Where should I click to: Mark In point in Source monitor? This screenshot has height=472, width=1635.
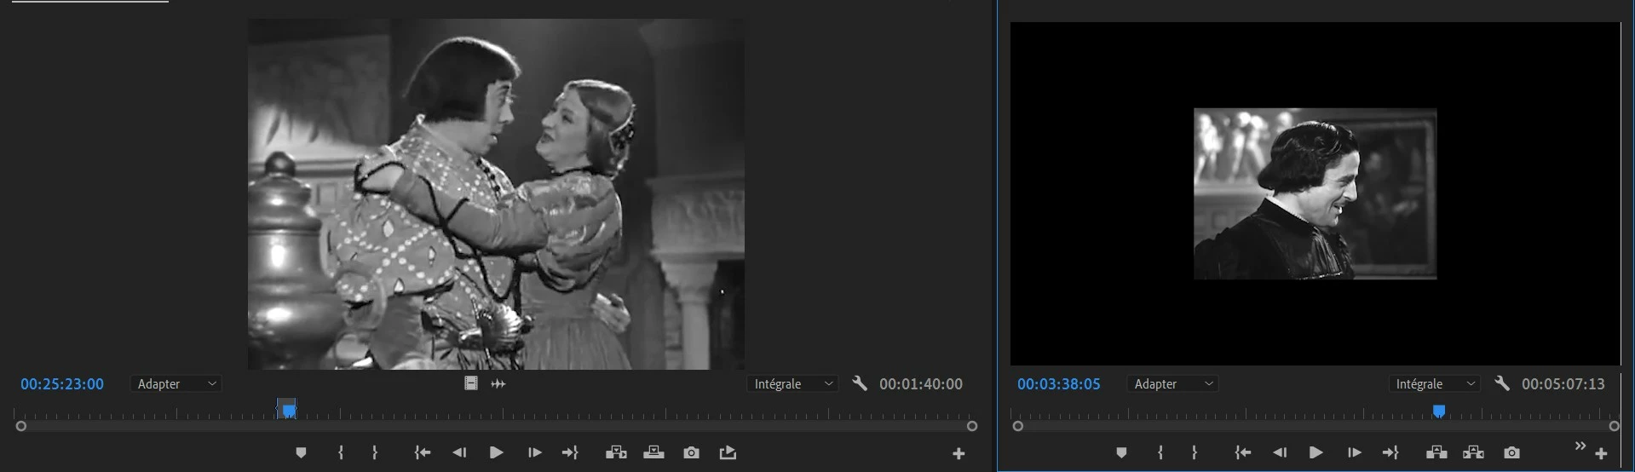click(341, 452)
